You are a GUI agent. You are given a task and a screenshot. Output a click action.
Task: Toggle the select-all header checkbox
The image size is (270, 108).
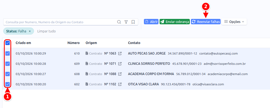pyautogui.click(x=8, y=43)
